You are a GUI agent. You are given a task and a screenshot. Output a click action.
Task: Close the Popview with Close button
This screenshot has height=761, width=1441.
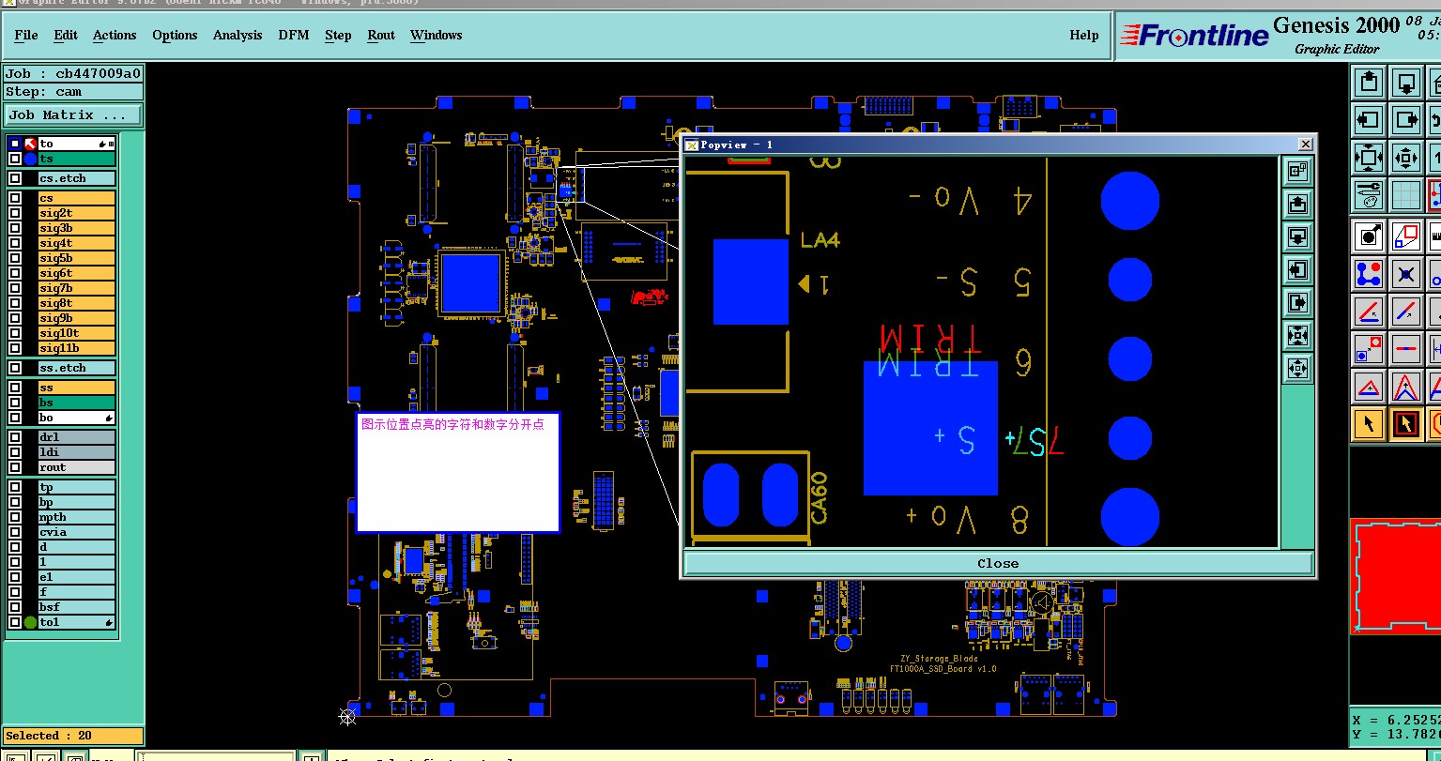pyautogui.click(x=997, y=563)
